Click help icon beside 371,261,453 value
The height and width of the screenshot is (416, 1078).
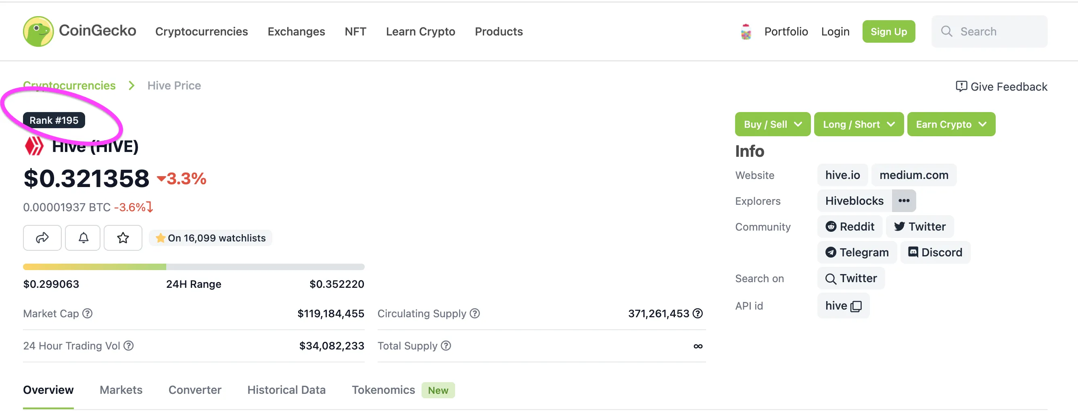[698, 314]
